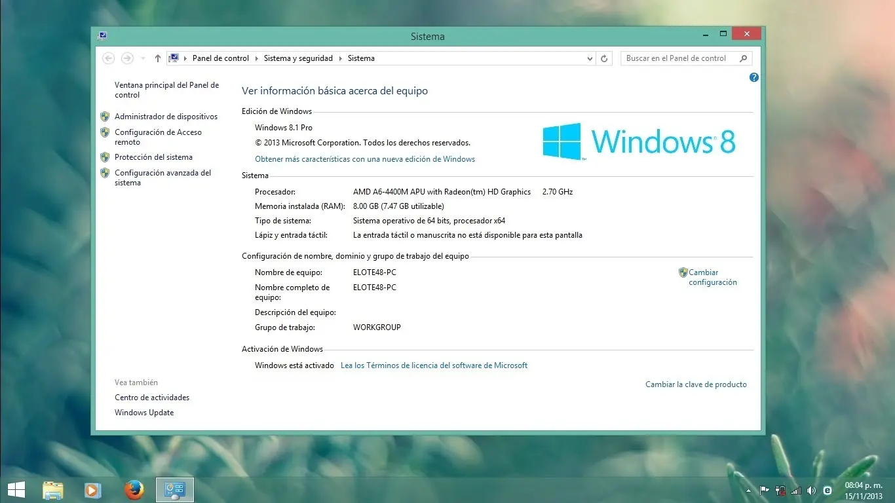
Task: Click the WORKGROUP value
Action: click(377, 327)
